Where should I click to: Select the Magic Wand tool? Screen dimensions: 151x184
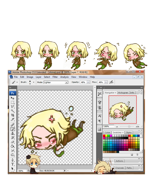[x=13, y=111]
